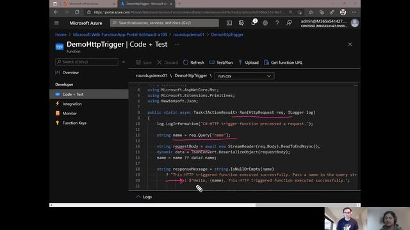Open Cloud Shell from the Azure header
The image size is (410, 230).
229,23
